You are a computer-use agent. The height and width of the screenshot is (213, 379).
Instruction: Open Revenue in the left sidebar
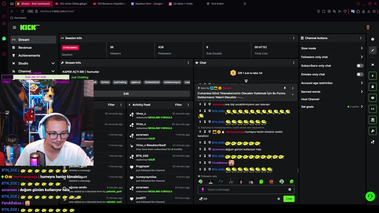click(x=33, y=48)
